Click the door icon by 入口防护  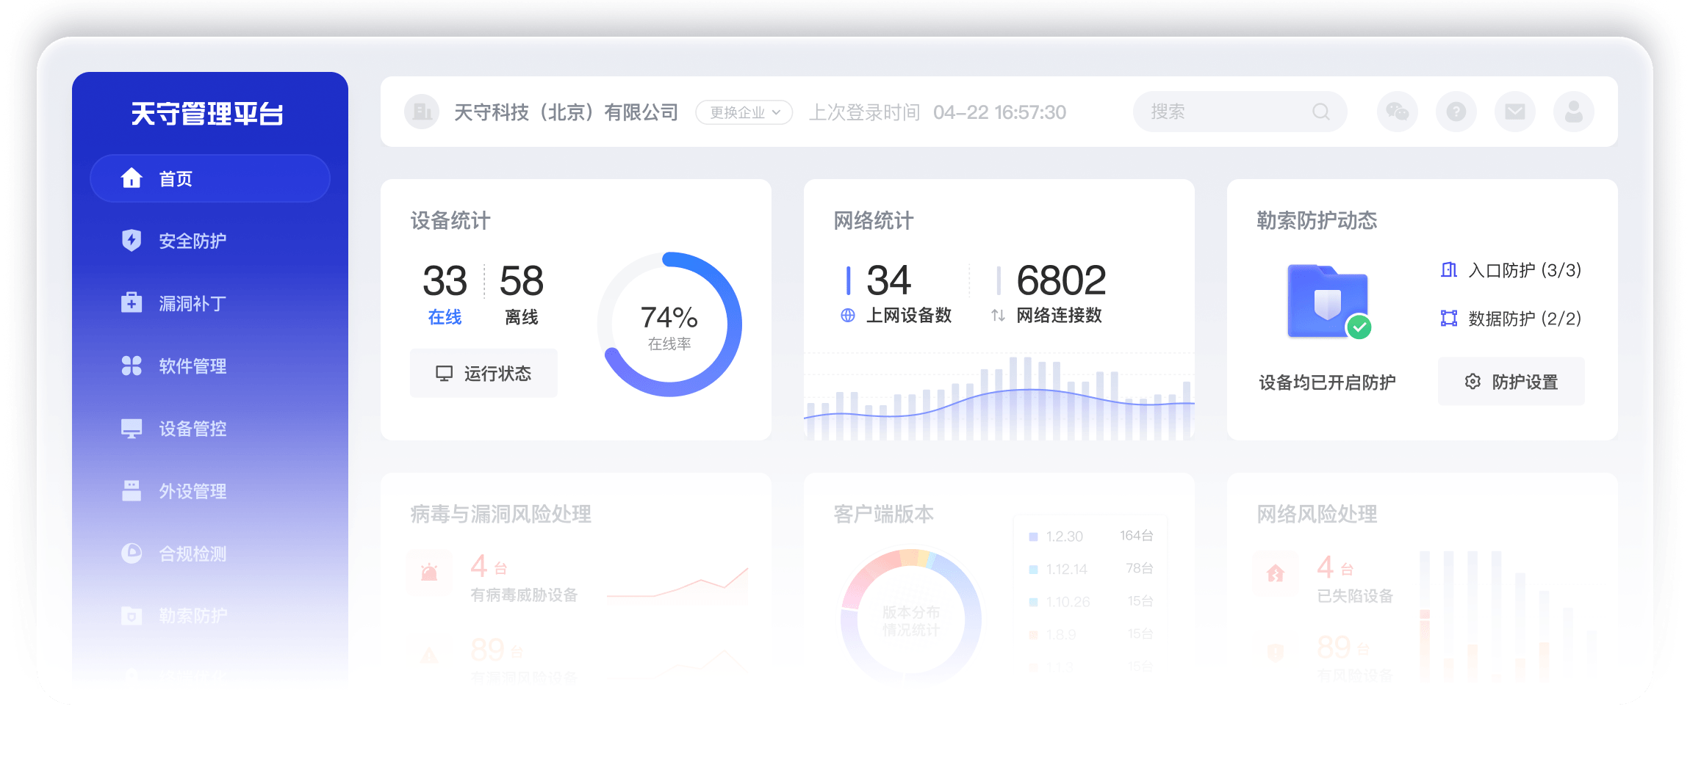[1448, 269]
